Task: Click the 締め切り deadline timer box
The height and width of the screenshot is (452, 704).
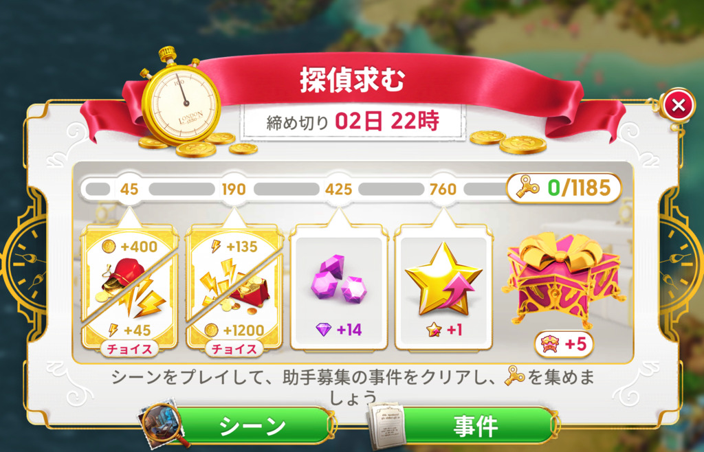Action: 353,122
